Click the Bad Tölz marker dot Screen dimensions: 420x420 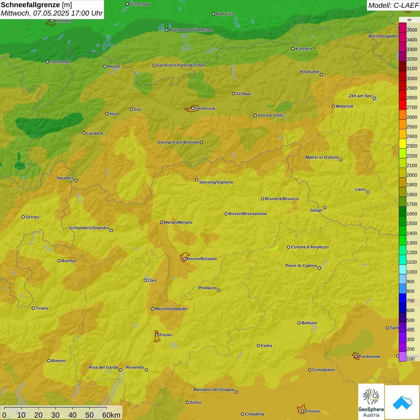coord(213,14)
